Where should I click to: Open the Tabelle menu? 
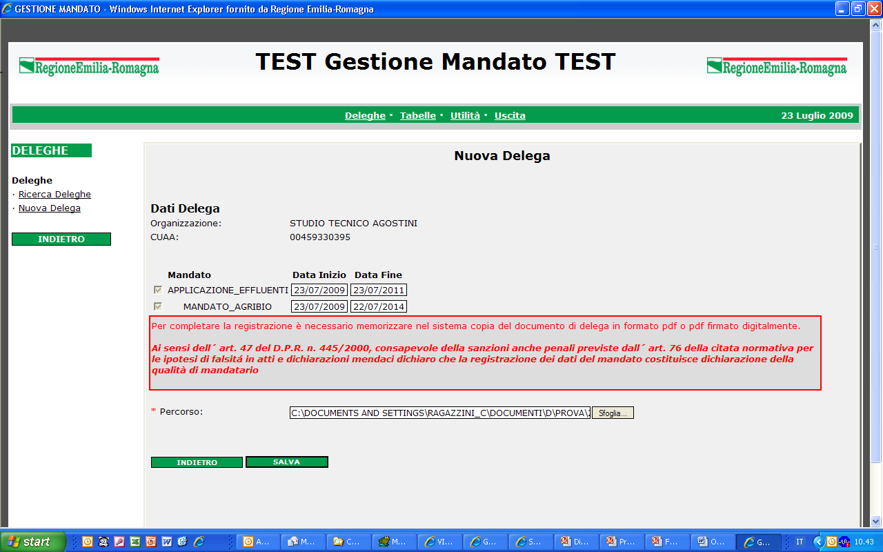[x=418, y=115]
